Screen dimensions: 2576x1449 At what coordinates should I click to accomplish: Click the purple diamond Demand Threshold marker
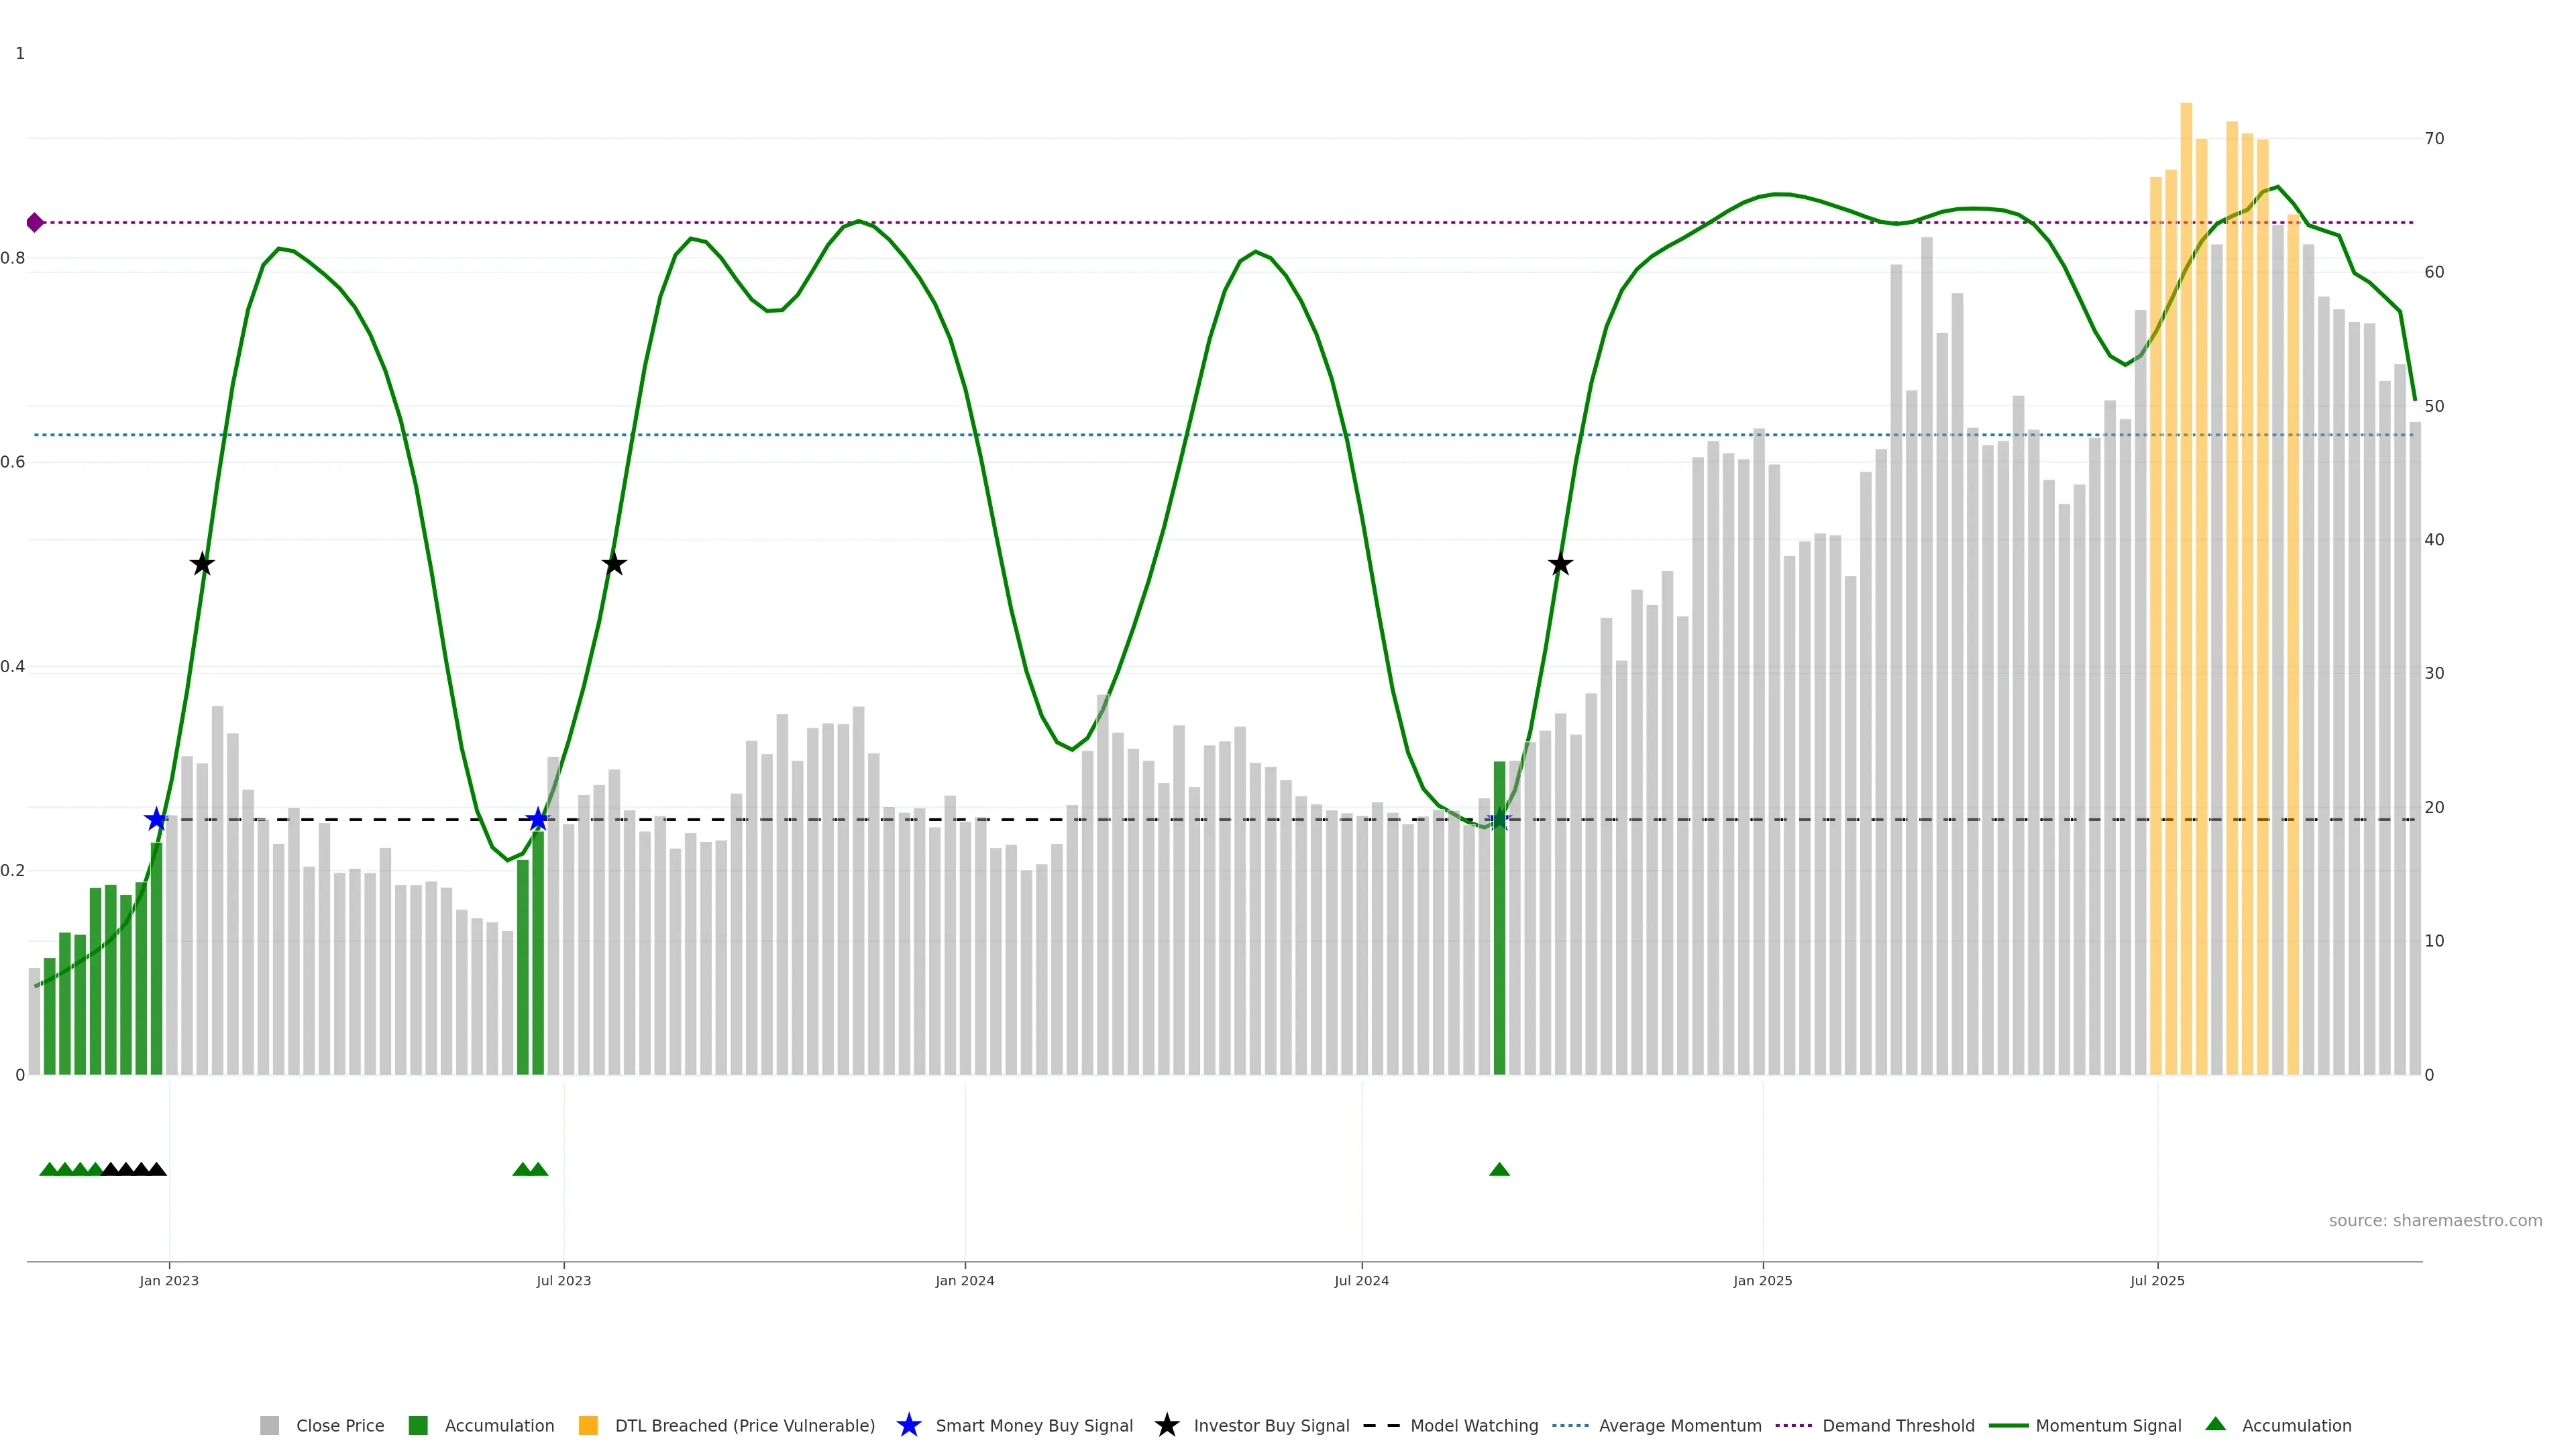click(x=35, y=222)
